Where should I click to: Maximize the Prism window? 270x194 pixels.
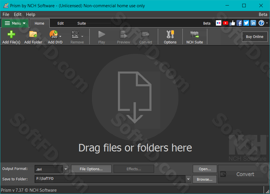point(244,6)
